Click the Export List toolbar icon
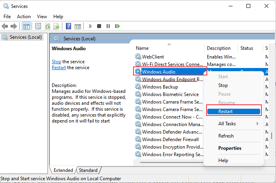This screenshot has width=276, height=183. tap(56, 26)
